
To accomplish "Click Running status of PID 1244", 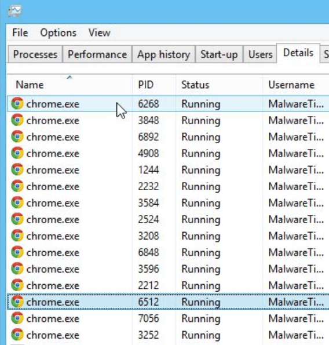I will (x=201, y=170).
